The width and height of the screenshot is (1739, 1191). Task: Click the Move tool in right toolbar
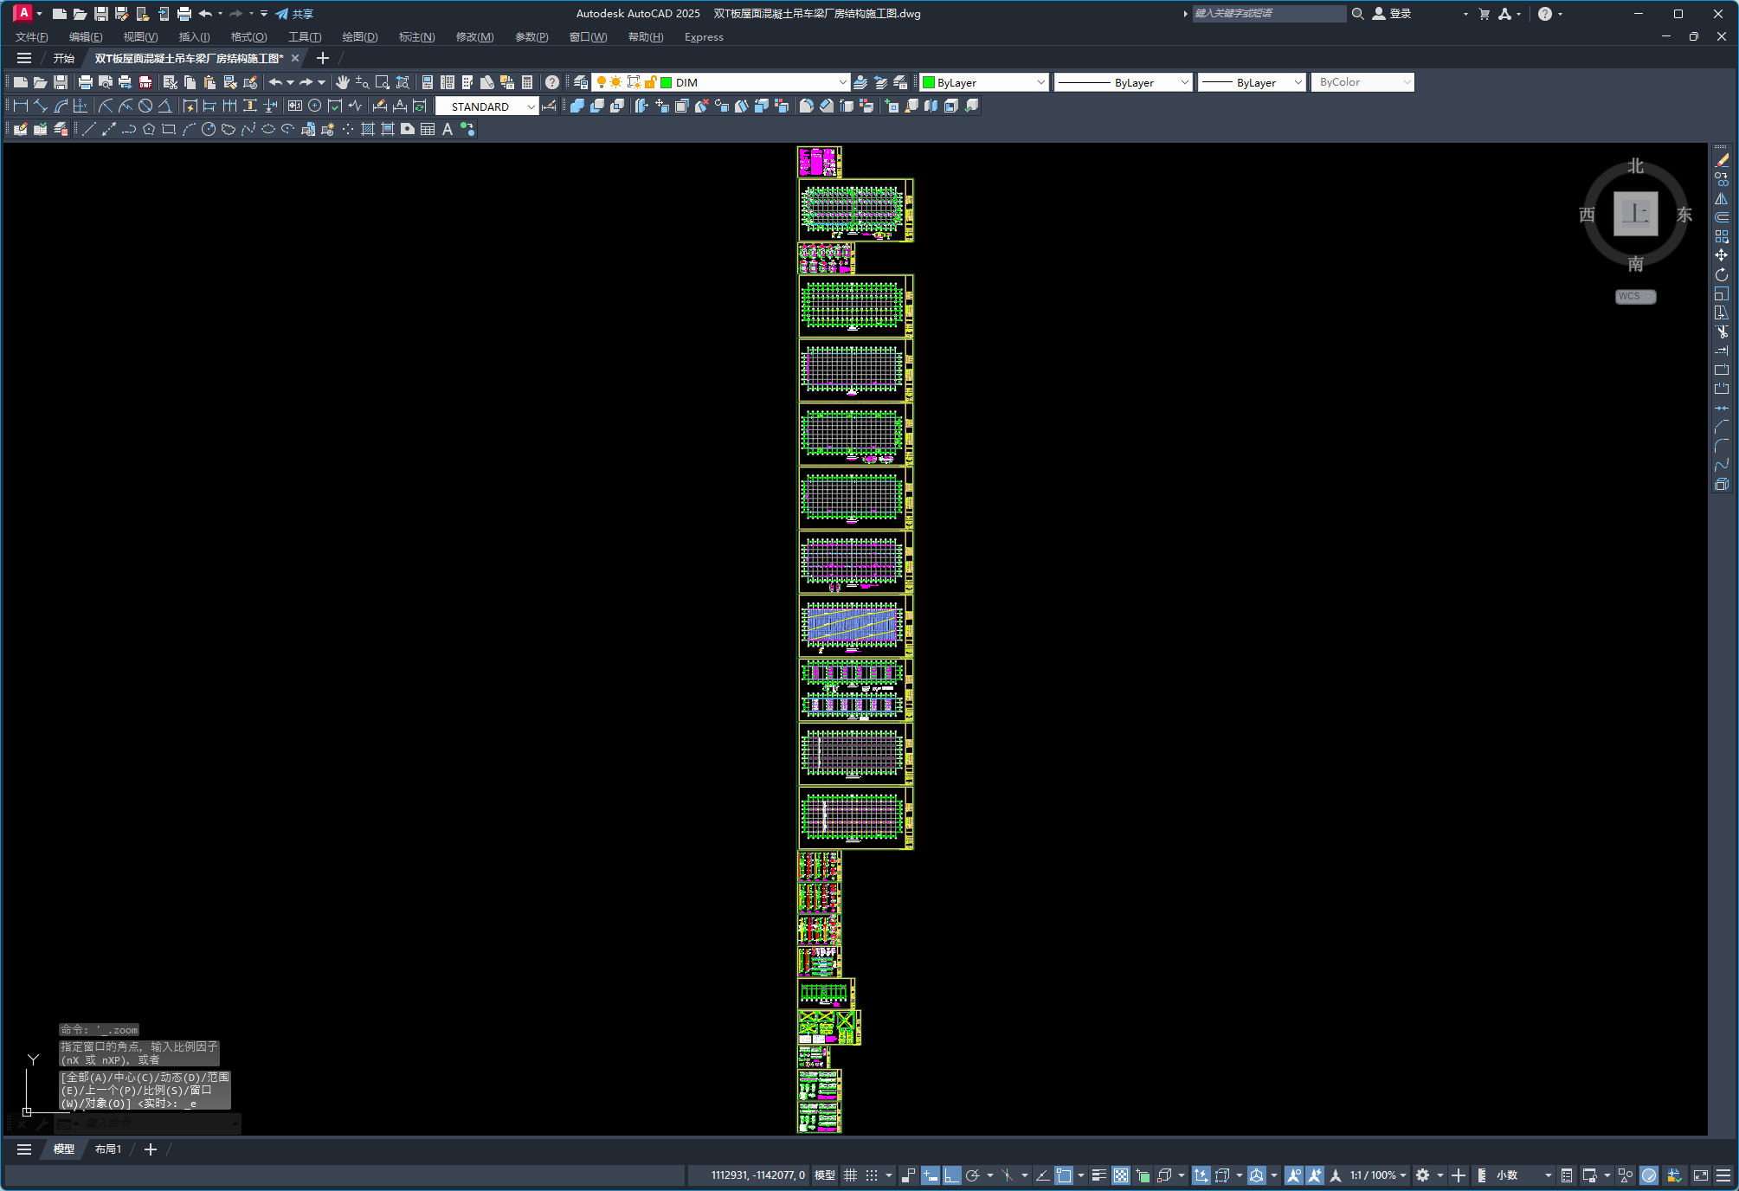(1722, 255)
